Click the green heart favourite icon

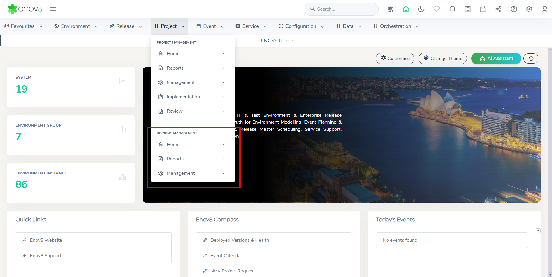pos(437,9)
